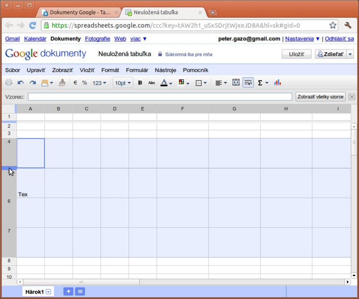Expand the Hárok1 sheet tab menu arrow

(48, 292)
